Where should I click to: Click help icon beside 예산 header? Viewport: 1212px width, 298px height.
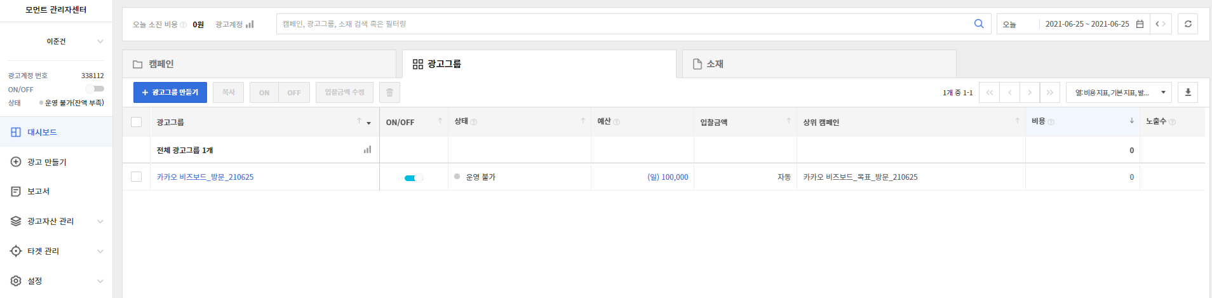[617, 122]
